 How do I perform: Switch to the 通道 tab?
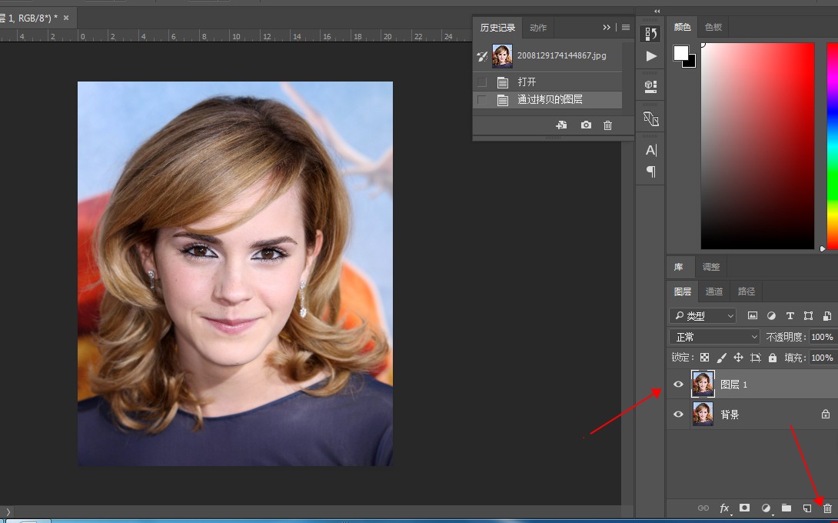[x=714, y=291]
